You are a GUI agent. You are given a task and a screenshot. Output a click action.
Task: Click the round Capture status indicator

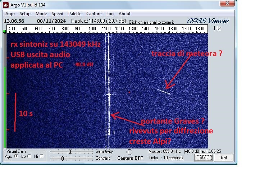pyautogui.click(x=129, y=152)
